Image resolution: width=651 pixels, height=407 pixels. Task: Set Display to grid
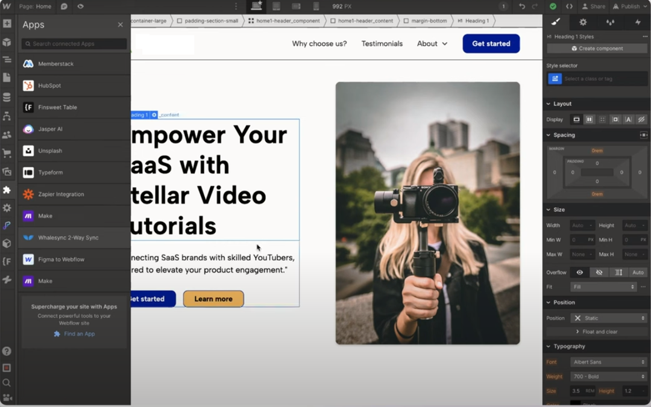coord(602,119)
